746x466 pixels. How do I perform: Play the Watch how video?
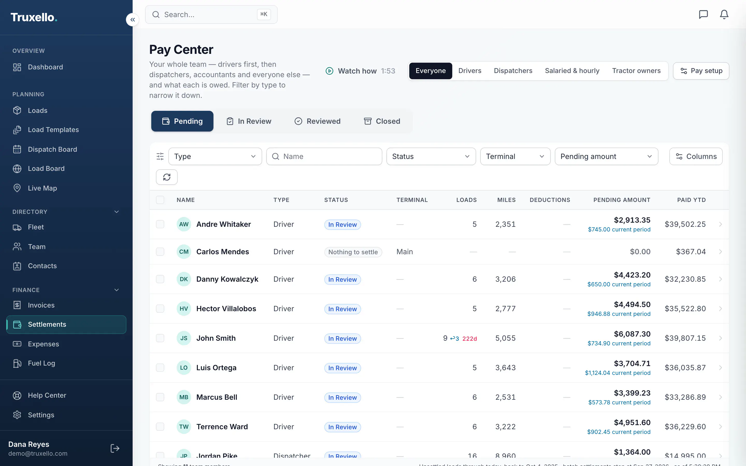pos(360,71)
